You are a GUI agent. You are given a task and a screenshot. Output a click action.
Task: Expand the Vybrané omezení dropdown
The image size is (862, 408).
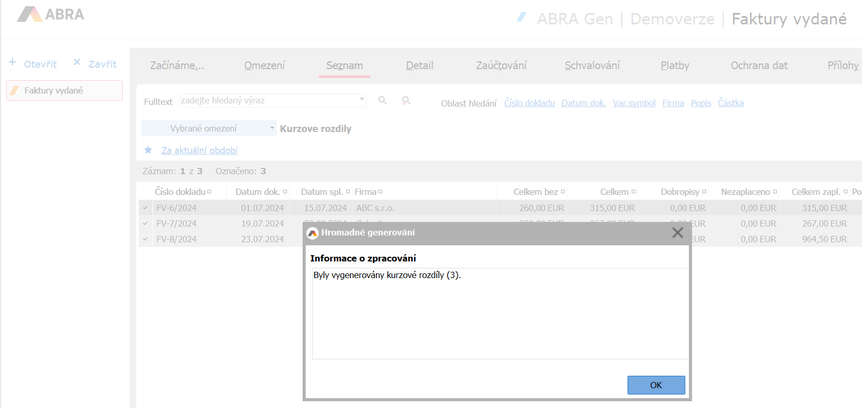click(271, 128)
